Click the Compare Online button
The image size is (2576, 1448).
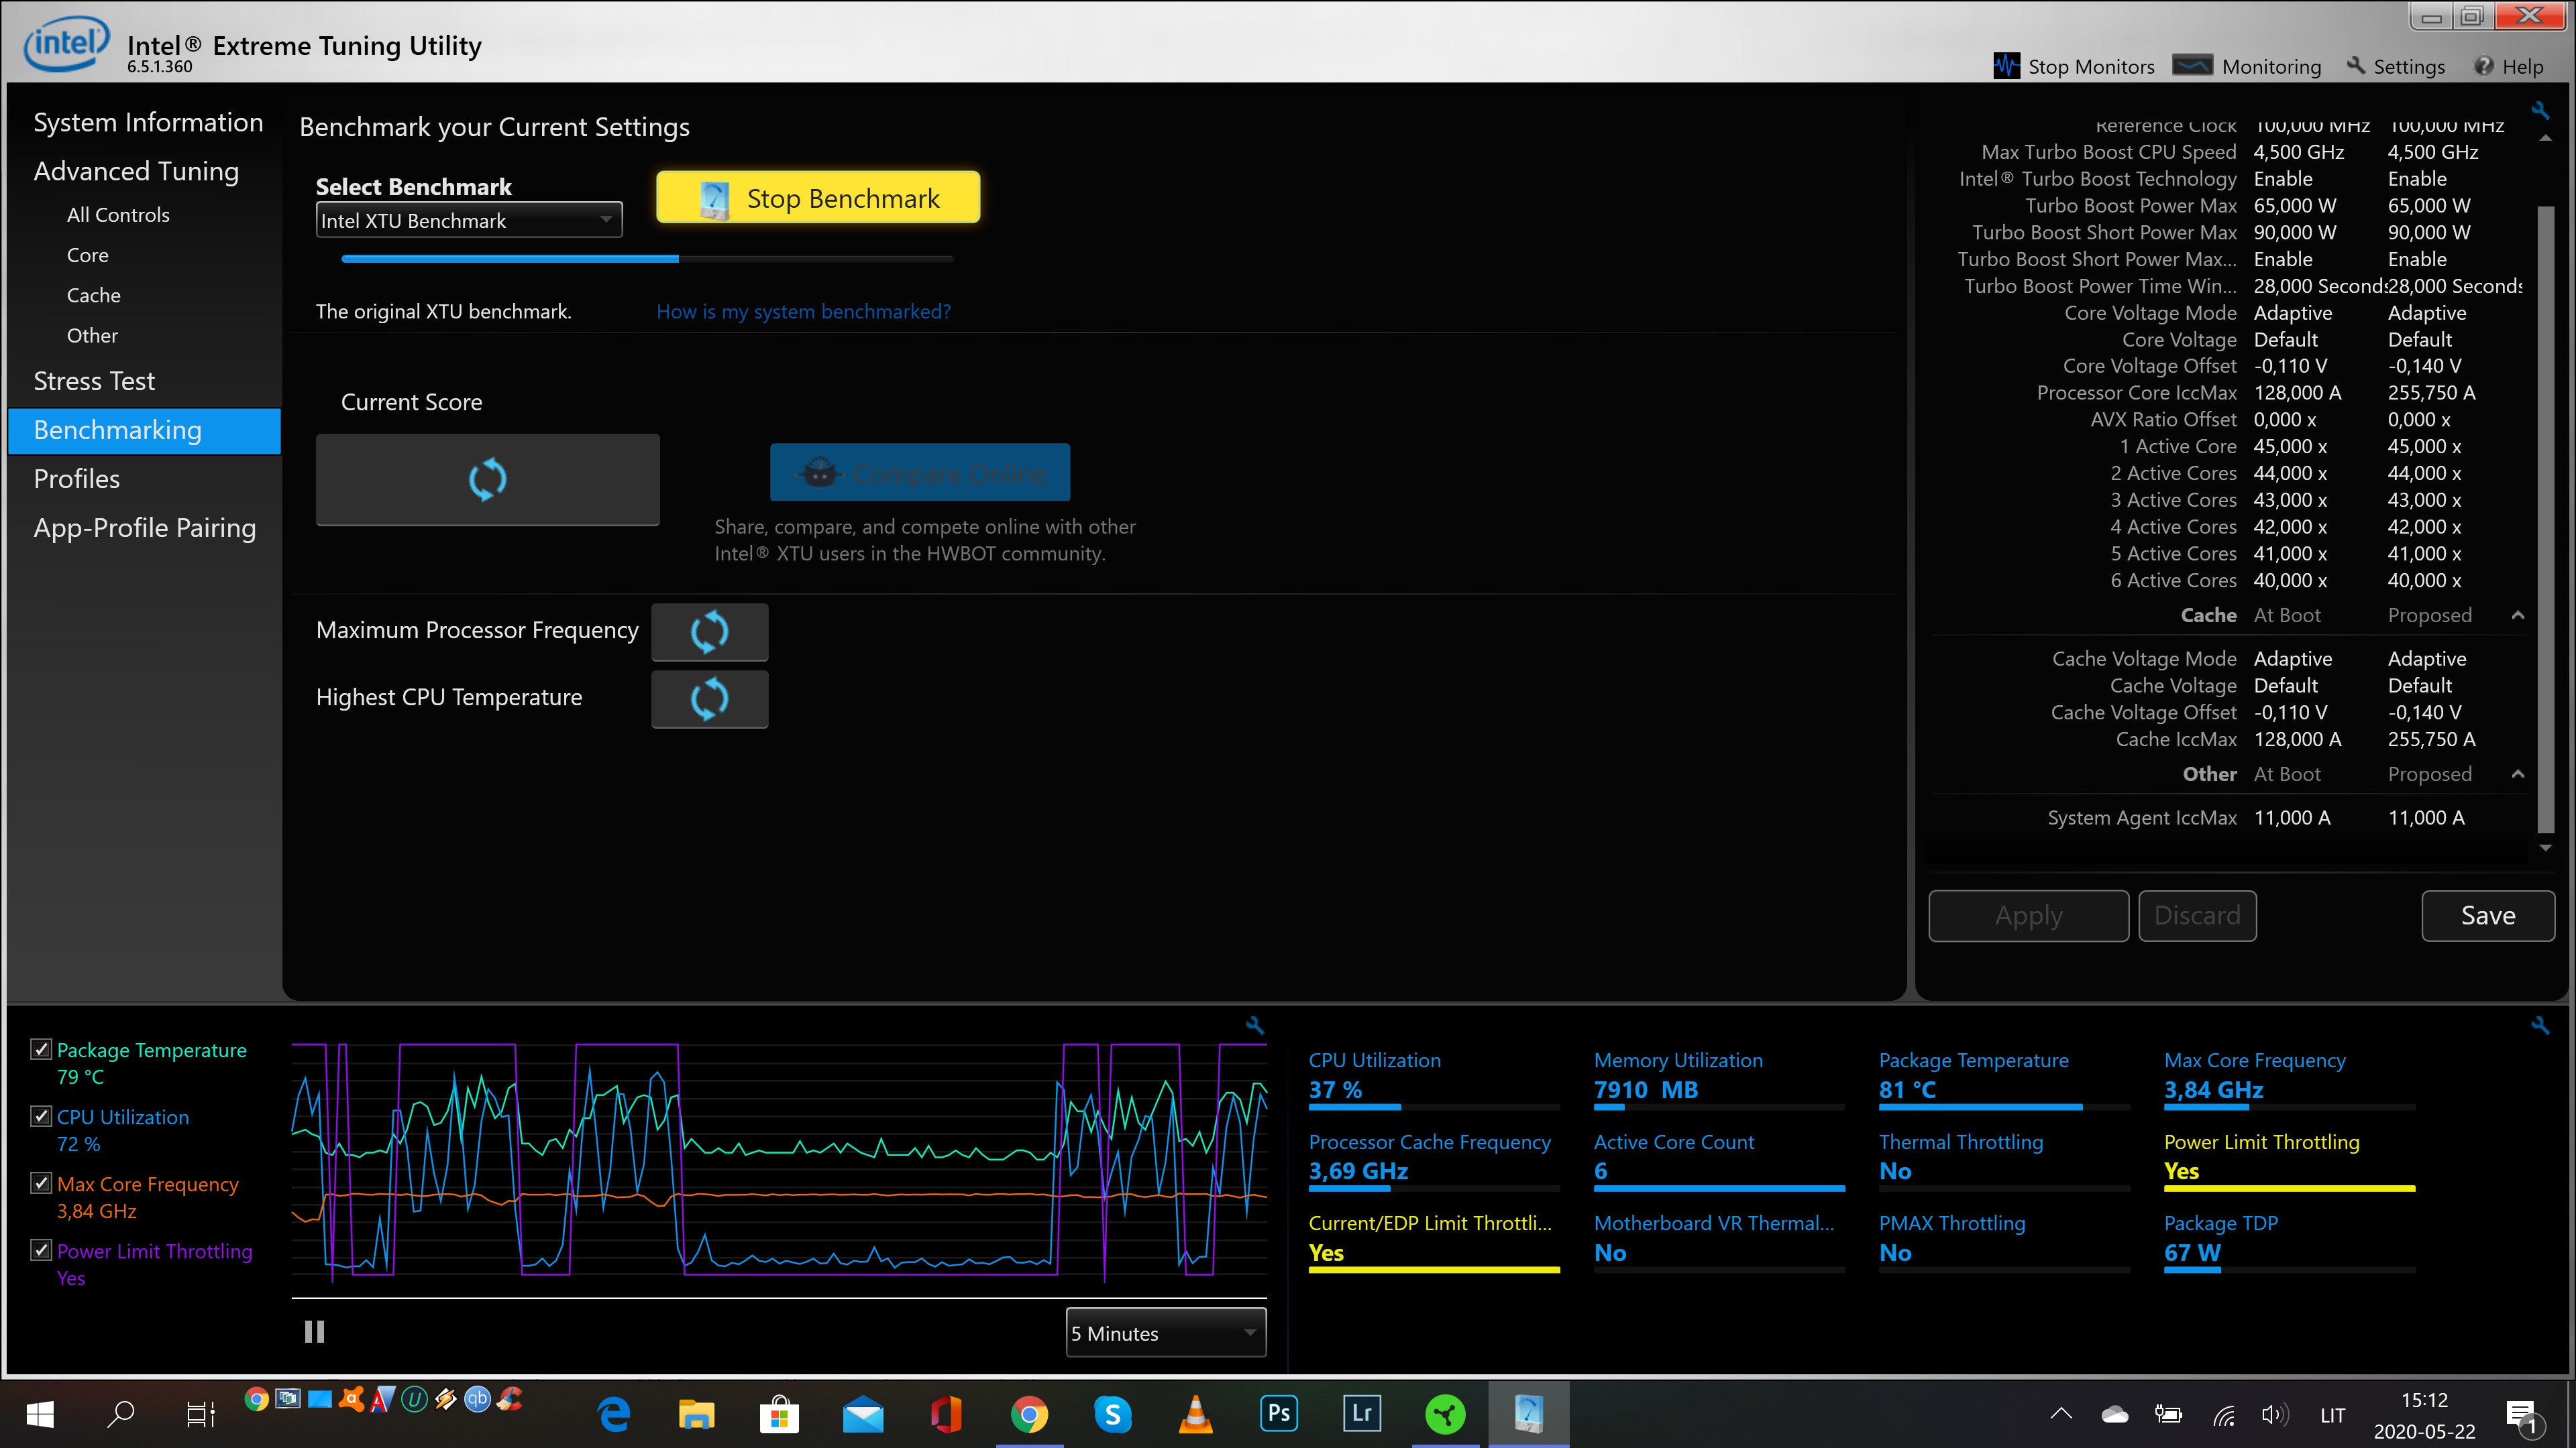coord(920,473)
